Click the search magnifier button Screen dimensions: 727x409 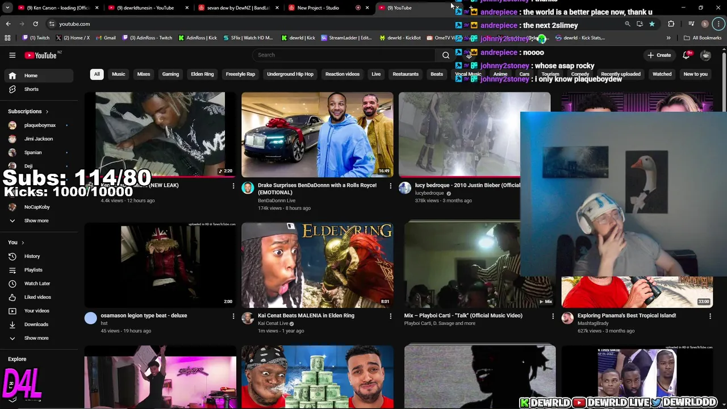[x=446, y=55]
